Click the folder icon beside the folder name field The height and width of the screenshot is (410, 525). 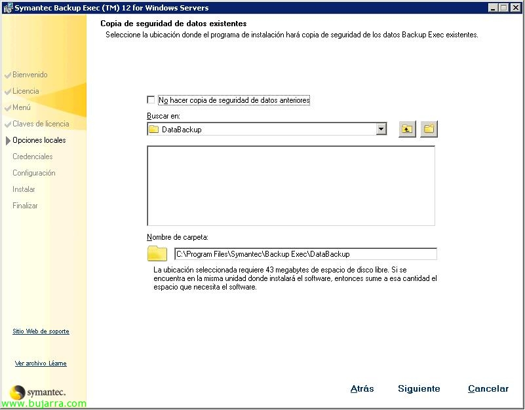tap(157, 253)
